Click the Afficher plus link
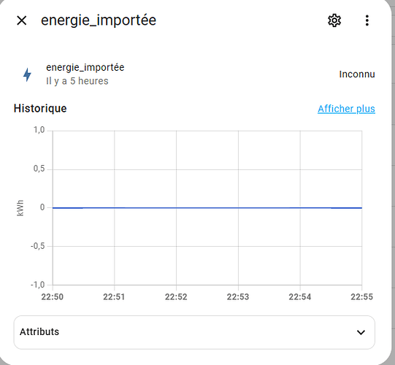395x365 pixels. coord(346,109)
